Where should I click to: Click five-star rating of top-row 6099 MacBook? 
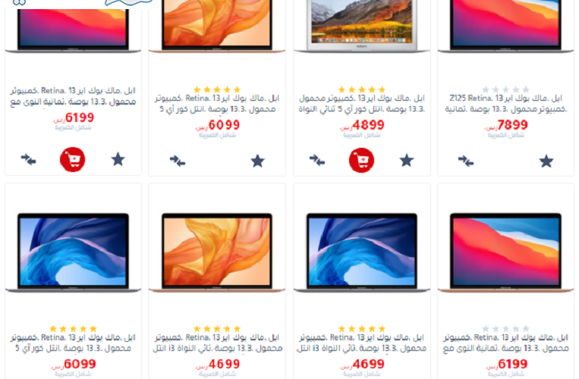tap(217, 89)
